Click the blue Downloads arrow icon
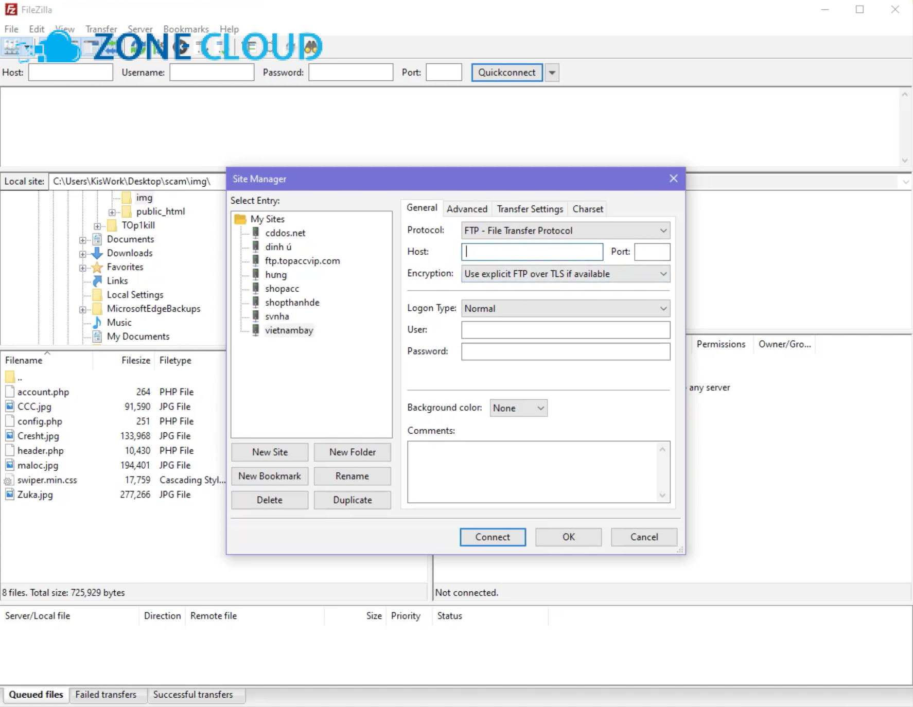913x707 pixels. pyautogui.click(x=97, y=253)
